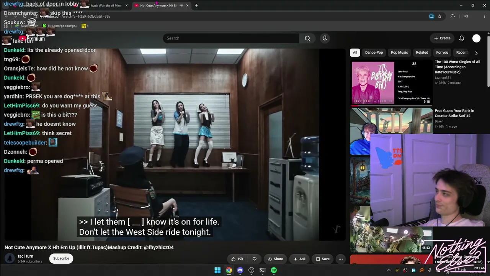Open tac1turn channel name link

coord(25,256)
